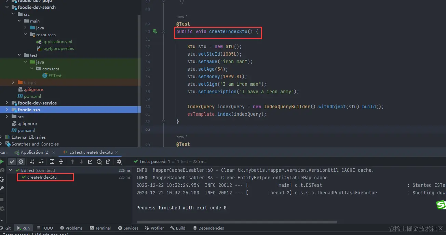Select log4j.properties file
Screen dimensions: 446x235
coord(58,49)
